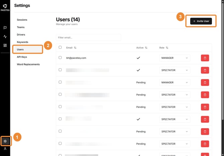Click the PACETEQ logo
224x156 pixels.
5,7
